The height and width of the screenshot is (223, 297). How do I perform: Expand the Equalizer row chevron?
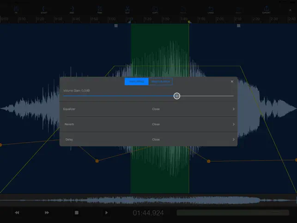point(234,109)
